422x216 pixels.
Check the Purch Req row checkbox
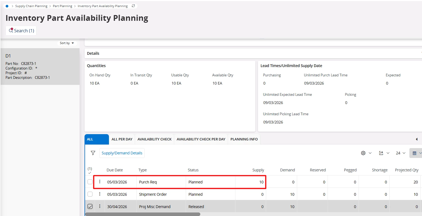tap(90, 182)
